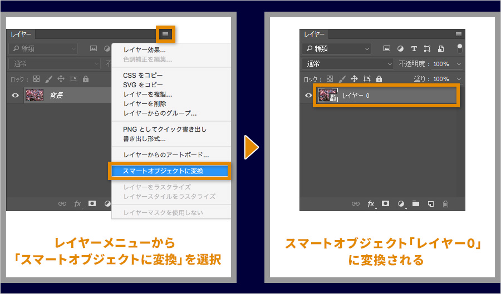Click pixel layer filter icon in left panel
501x294 pixels.
94,49
